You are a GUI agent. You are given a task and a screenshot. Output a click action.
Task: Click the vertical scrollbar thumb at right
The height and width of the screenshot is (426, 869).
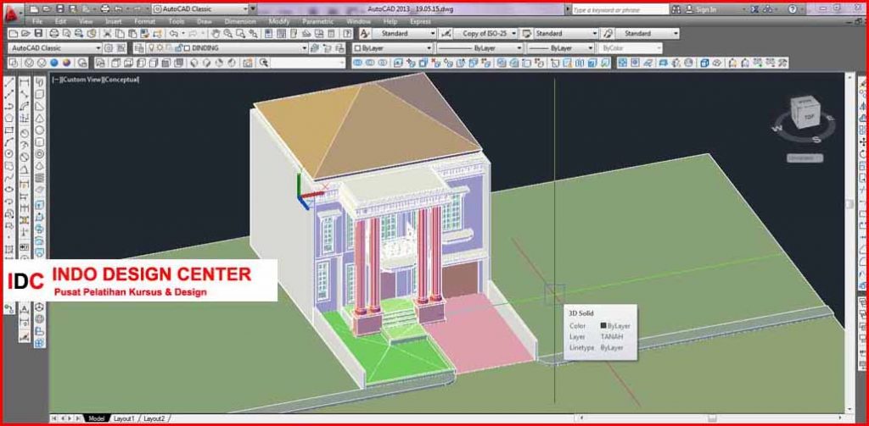point(850,203)
